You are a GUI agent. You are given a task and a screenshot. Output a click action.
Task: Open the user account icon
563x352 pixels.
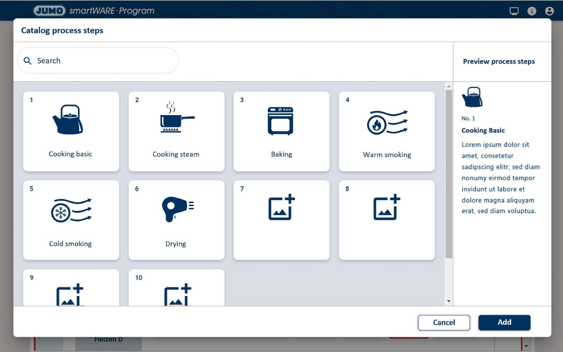point(549,11)
